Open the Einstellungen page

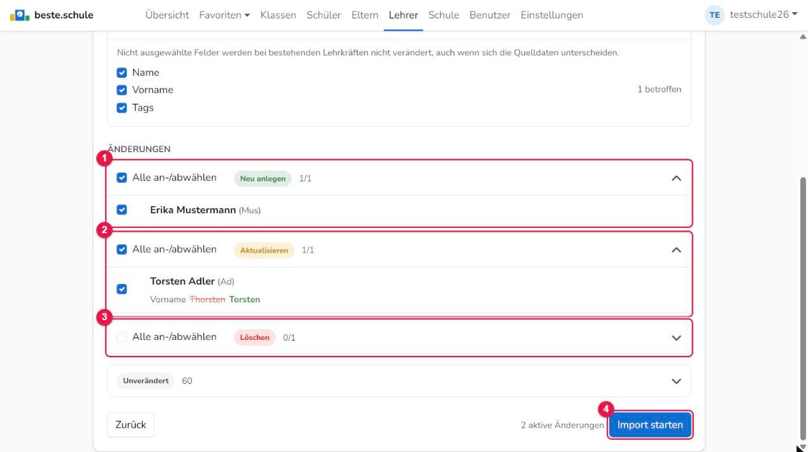(552, 15)
